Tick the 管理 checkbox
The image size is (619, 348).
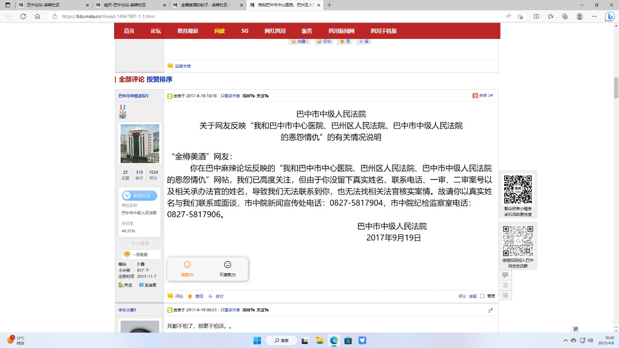click(482, 296)
